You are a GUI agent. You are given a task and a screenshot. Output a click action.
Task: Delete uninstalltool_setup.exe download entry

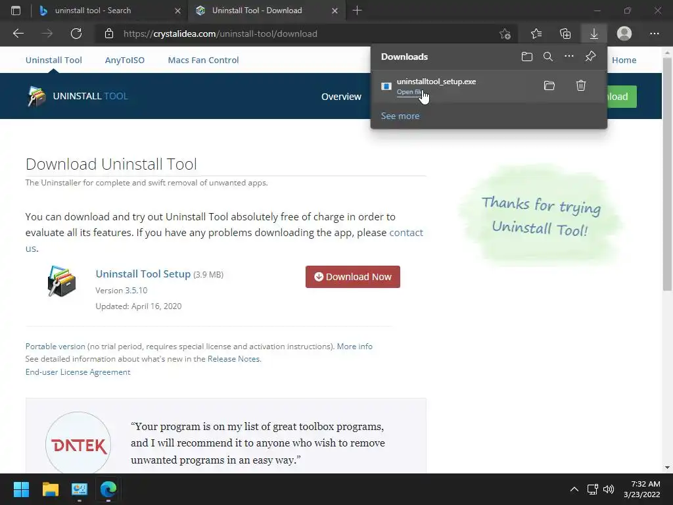coord(581,85)
